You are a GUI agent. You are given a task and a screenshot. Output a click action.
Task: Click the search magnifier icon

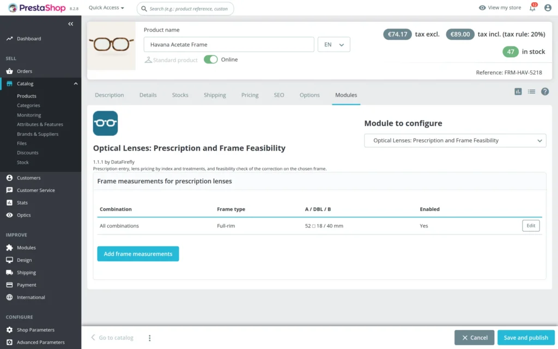coord(144,9)
